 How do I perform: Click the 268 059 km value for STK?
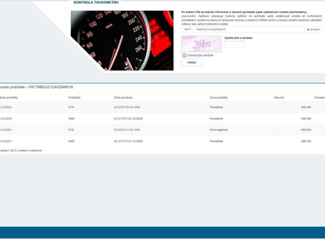306,130
